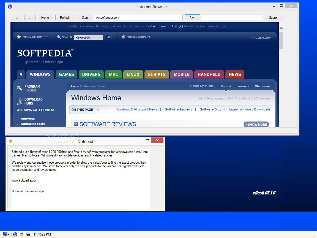
Task: Select Freeware display mode
Action: coord(243,86)
